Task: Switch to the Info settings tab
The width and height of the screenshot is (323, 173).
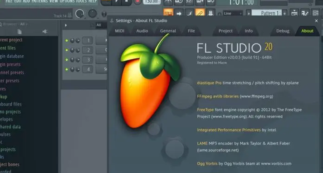Action: click(x=249, y=31)
